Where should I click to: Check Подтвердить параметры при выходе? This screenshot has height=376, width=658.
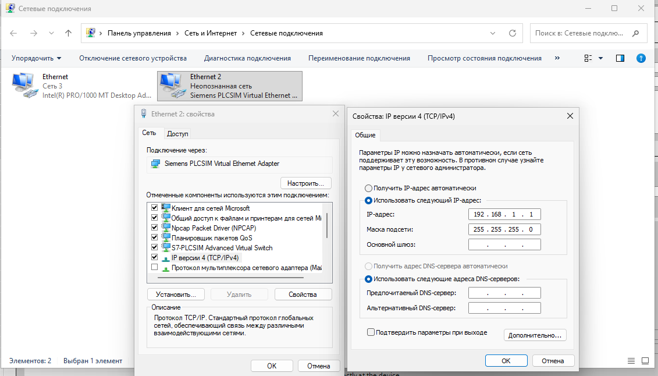tap(371, 332)
